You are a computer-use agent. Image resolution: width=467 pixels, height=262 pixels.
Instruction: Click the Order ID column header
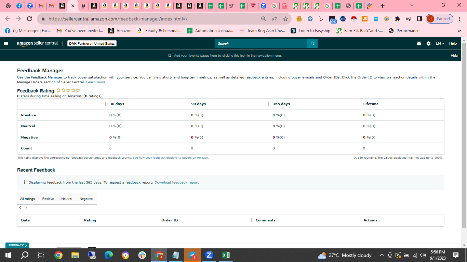[x=170, y=220]
